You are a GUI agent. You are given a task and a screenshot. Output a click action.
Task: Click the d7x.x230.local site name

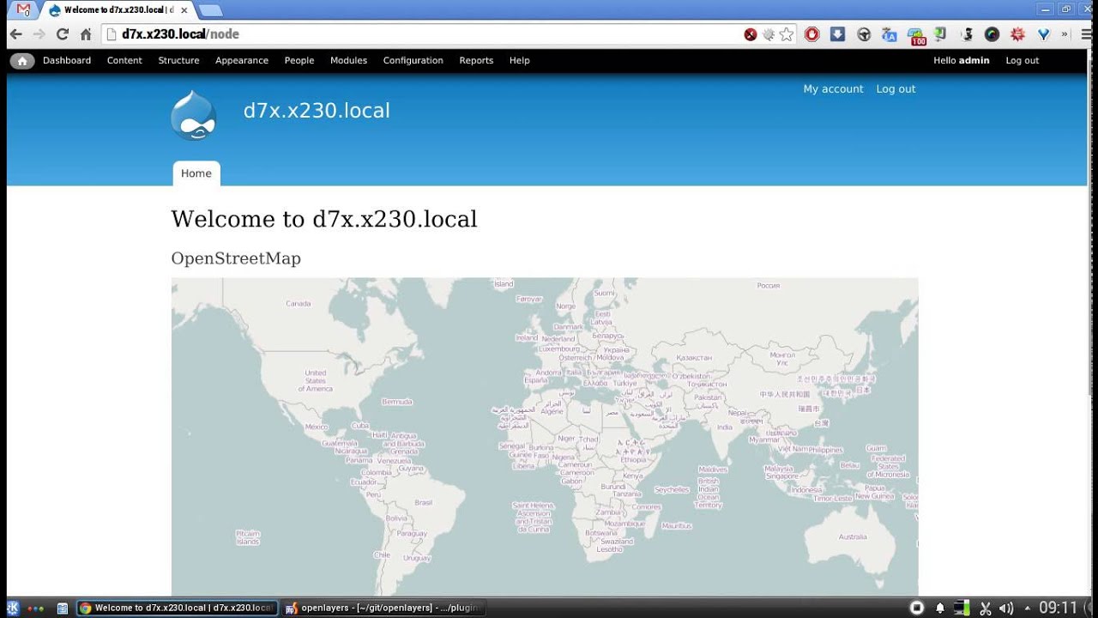[x=317, y=111]
